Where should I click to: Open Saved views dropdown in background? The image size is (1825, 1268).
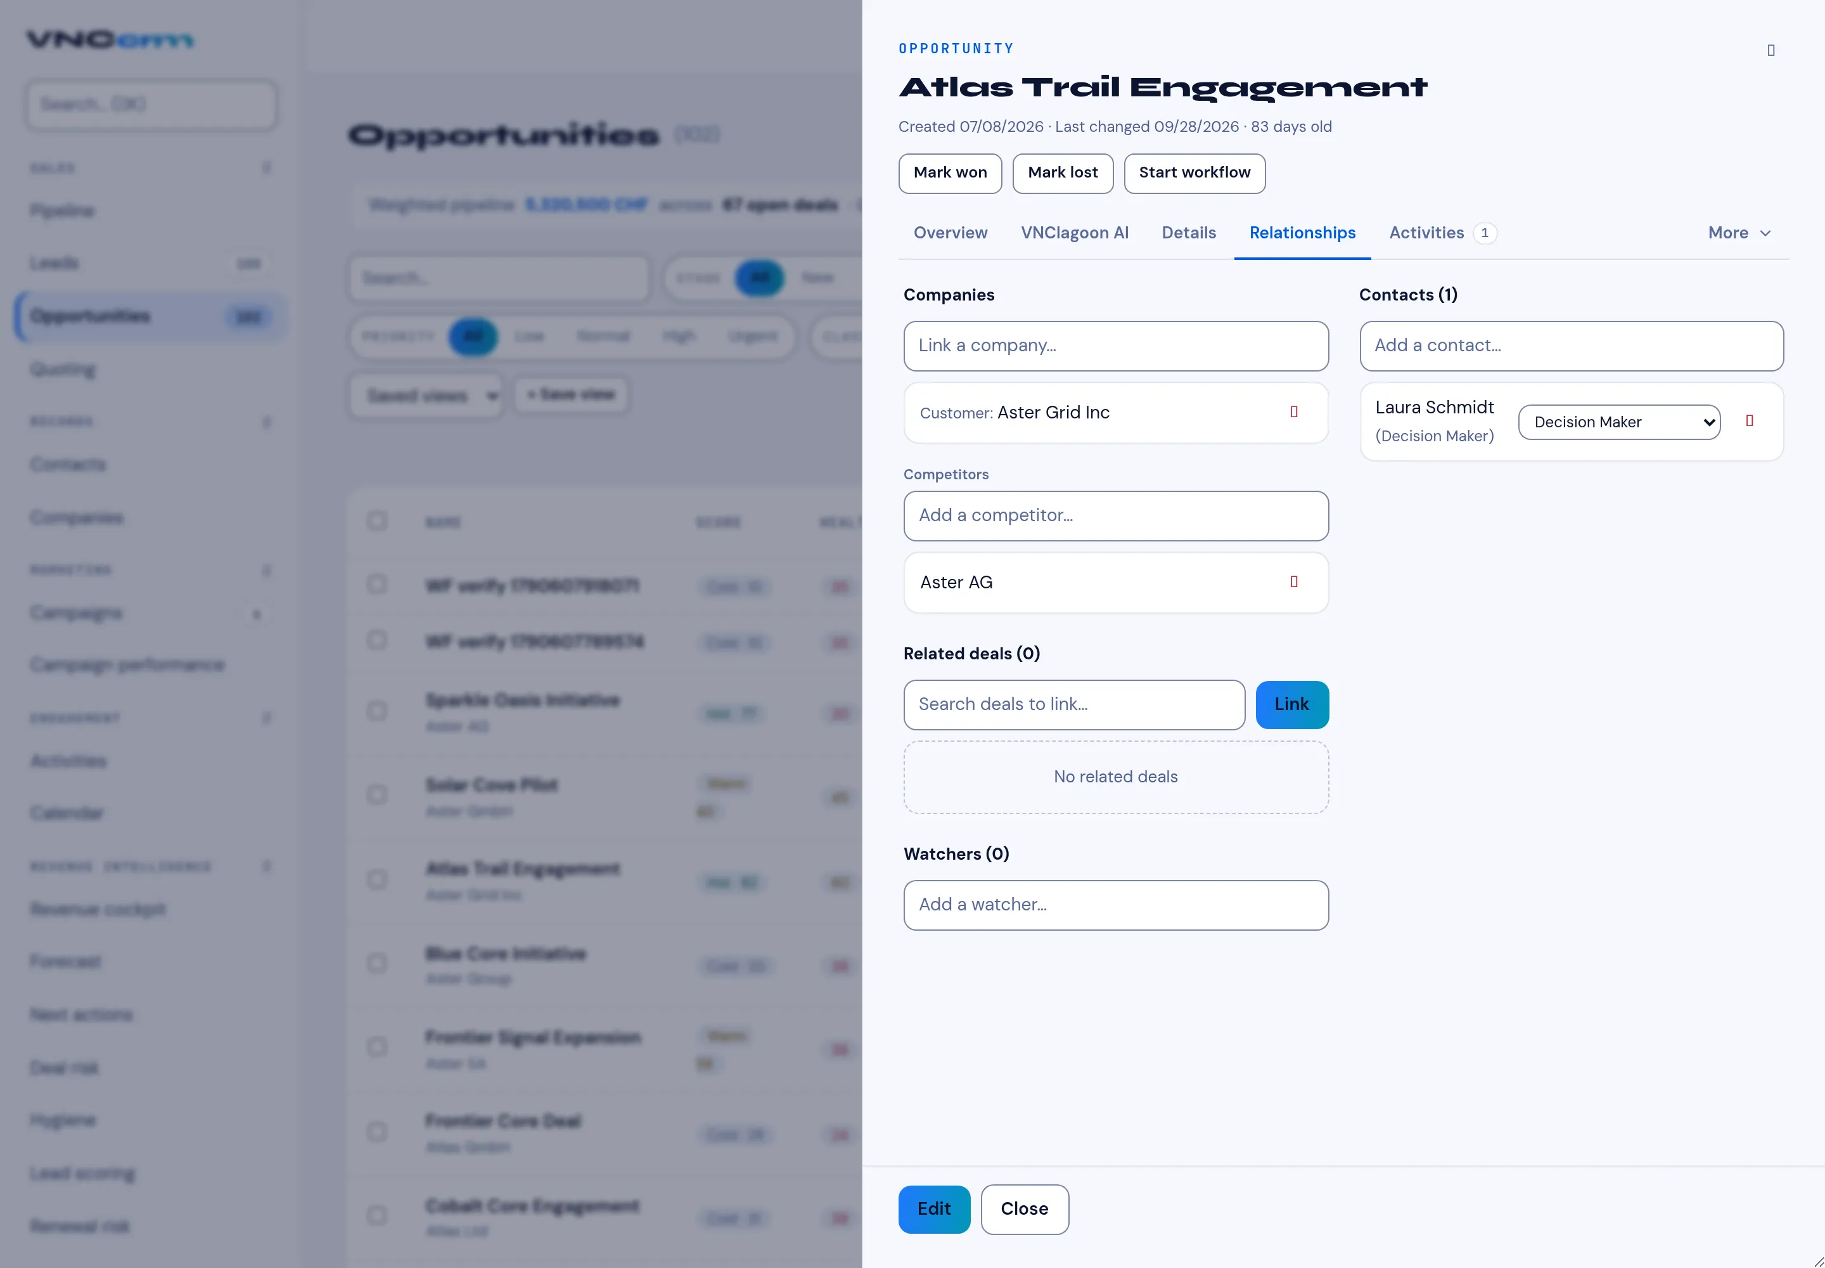(x=427, y=395)
